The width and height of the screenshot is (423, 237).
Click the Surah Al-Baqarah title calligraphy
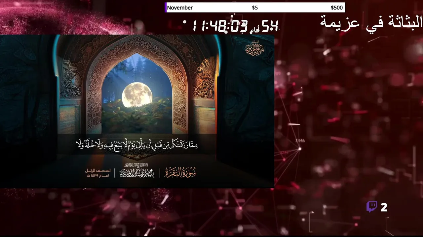[x=180, y=172]
